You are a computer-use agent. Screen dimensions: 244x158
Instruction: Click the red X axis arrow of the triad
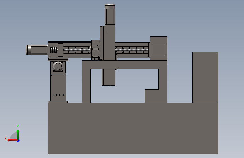pos(12,140)
